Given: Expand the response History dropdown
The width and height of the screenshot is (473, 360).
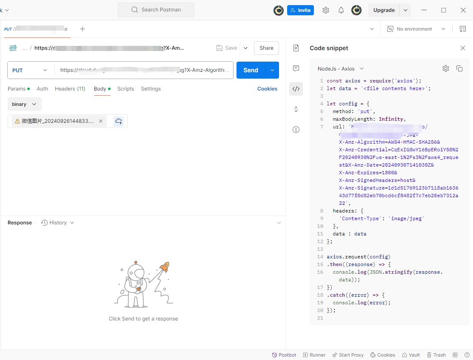Looking at the screenshot, I should (x=57, y=223).
